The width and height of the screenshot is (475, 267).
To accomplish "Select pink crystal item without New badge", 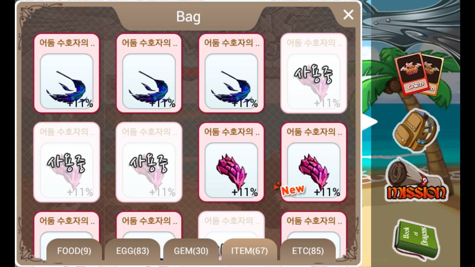I will [232, 162].
